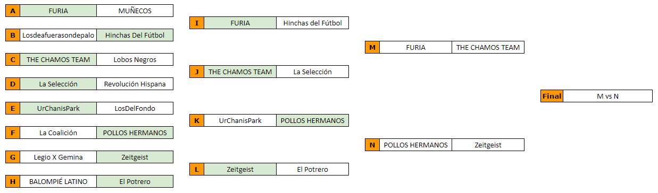Click Revolución Hispana in match D

(x=135, y=84)
